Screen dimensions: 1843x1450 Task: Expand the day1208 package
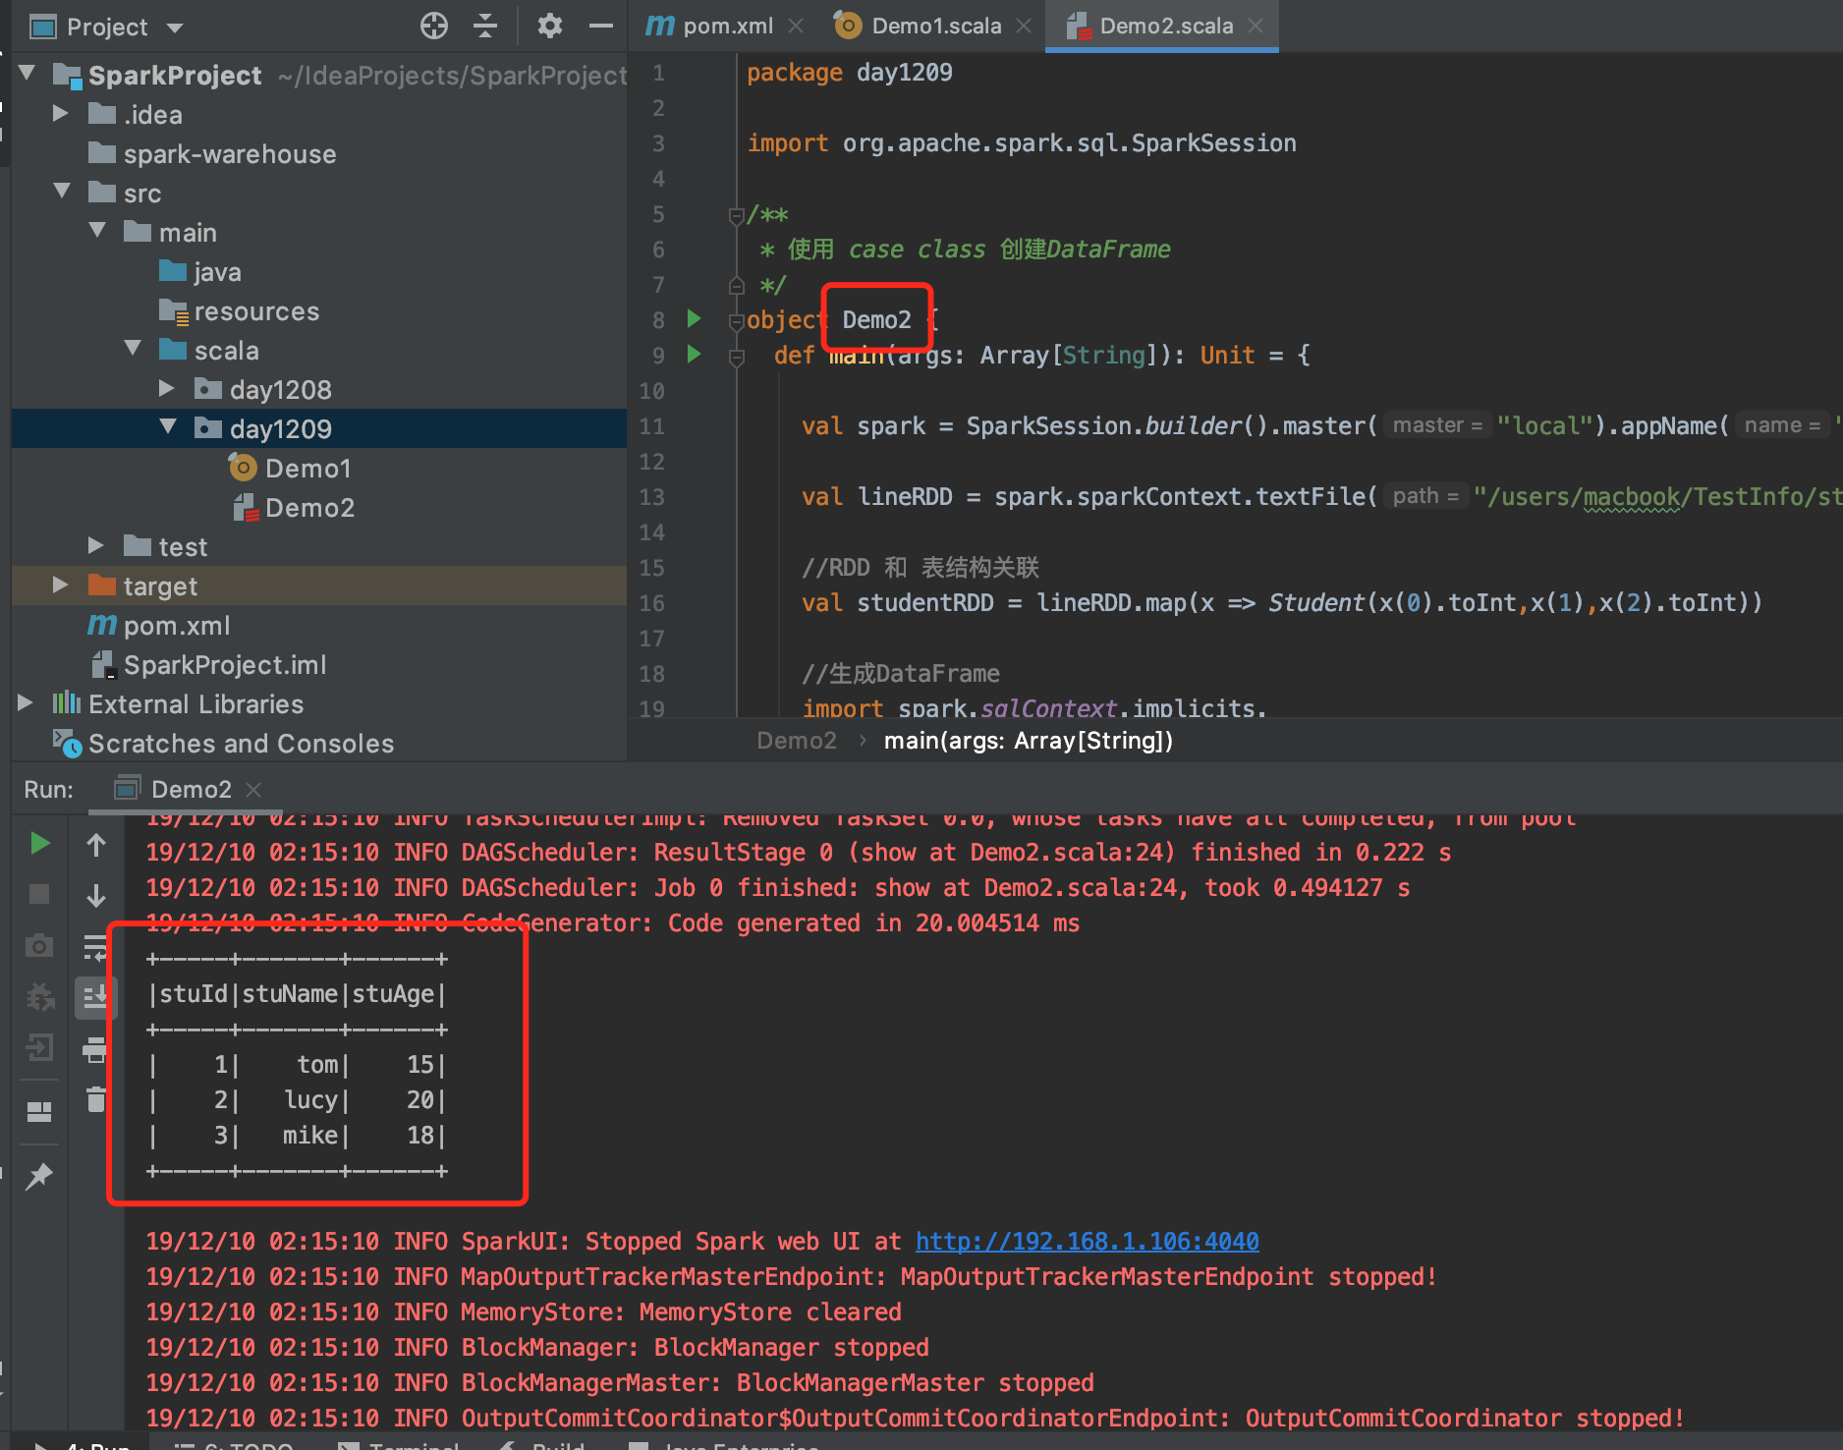167,389
